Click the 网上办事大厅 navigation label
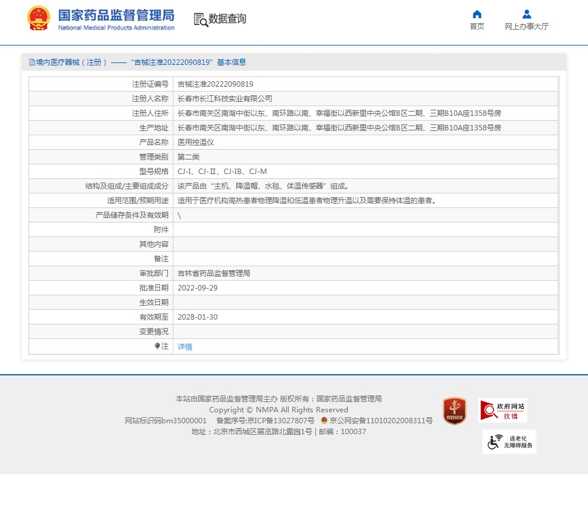 [x=527, y=26]
